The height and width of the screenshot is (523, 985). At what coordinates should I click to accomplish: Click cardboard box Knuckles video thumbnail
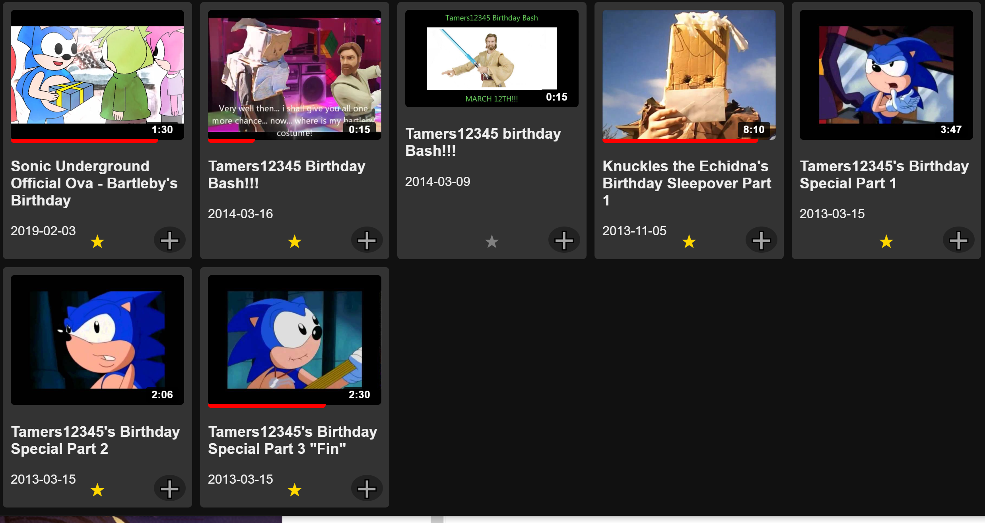tap(689, 75)
